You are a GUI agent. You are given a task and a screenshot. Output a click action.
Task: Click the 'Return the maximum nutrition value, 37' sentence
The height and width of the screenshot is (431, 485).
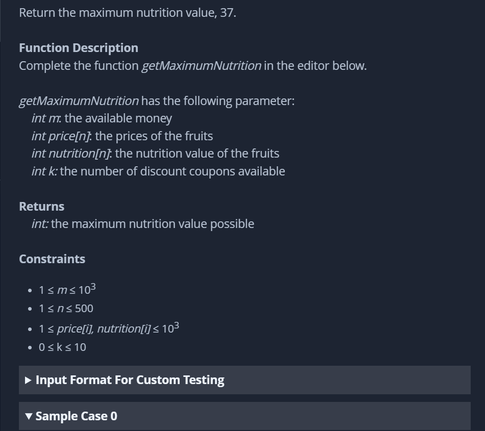[x=128, y=13]
